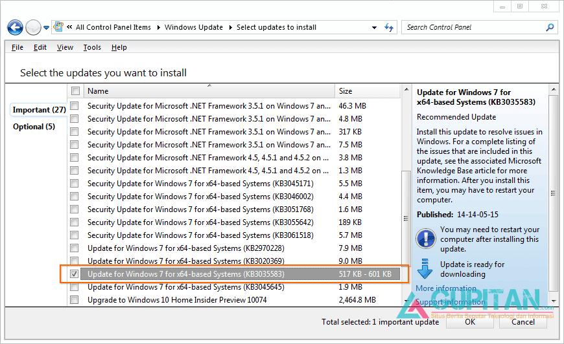Go to the Windows Update breadcrumb
This screenshot has width=564, height=344.
tap(194, 27)
